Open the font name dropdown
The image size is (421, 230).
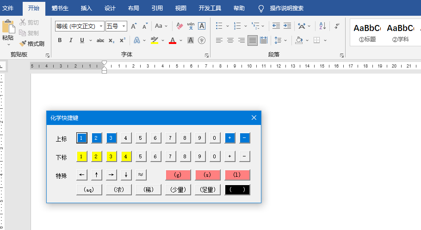pos(101,26)
